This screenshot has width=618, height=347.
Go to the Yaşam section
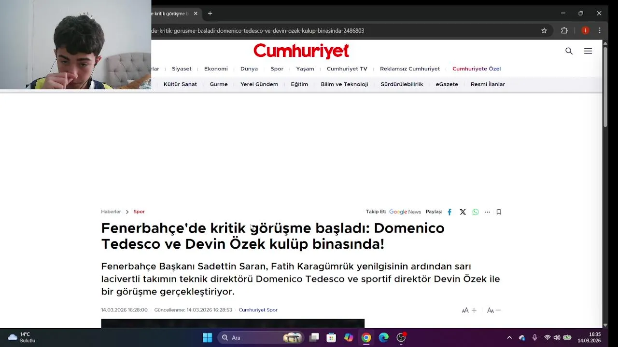pos(305,69)
